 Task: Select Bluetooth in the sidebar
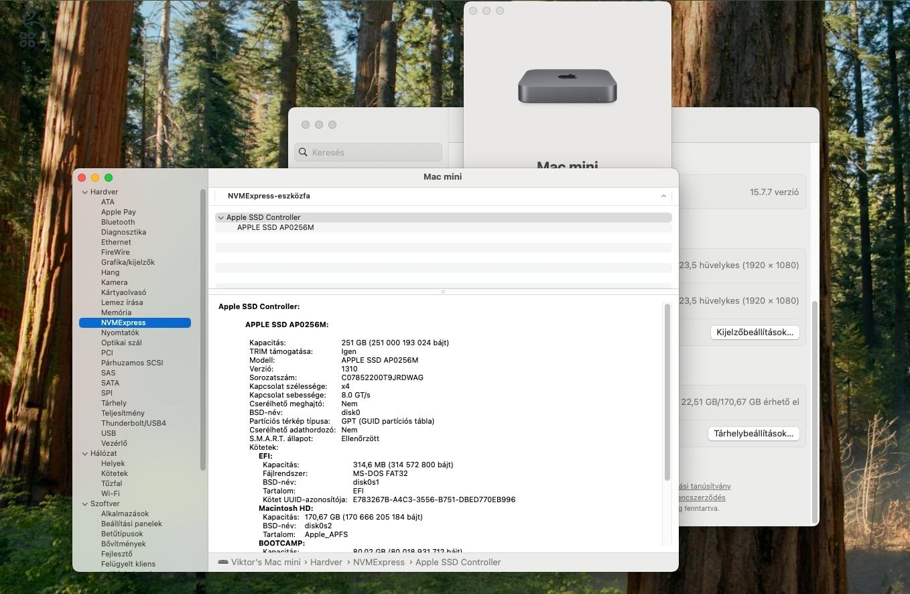click(x=118, y=222)
